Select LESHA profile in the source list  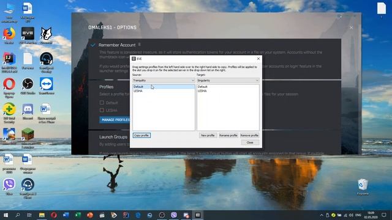coord(164,91)
